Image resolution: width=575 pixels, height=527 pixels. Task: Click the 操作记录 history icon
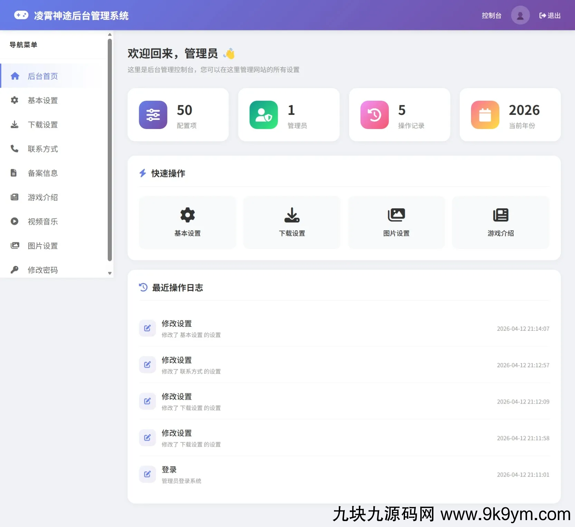(374, 115)
